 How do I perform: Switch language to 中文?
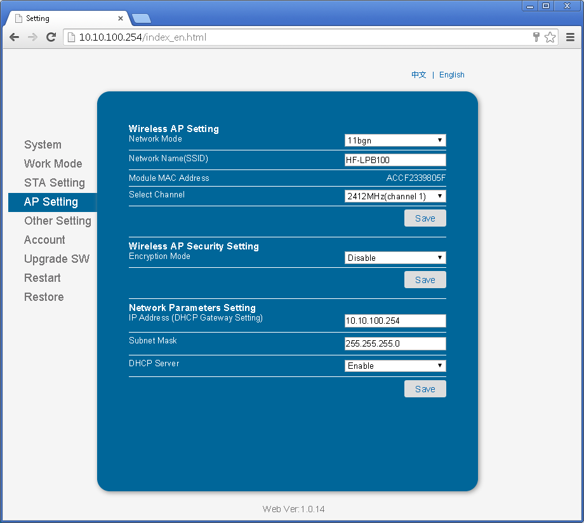(418, 75)
